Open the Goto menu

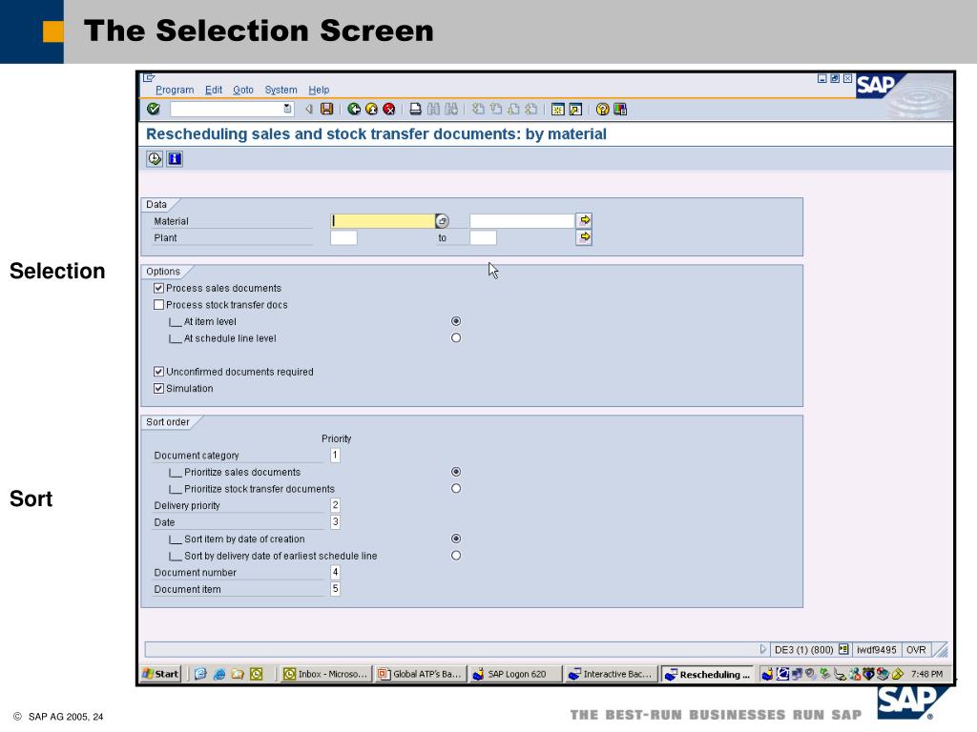pyautogui.click(x=243, y=90)
